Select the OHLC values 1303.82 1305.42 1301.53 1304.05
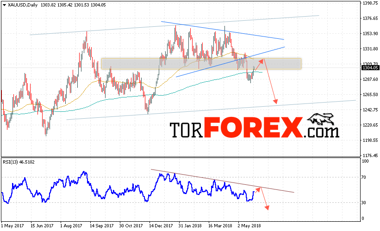The image size is (380, 231). pos(73,5)
